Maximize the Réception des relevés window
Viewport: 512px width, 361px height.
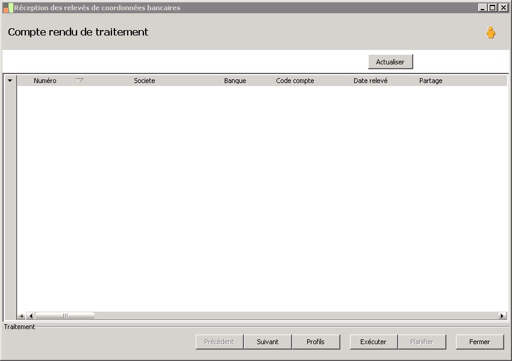click(493, 7)
